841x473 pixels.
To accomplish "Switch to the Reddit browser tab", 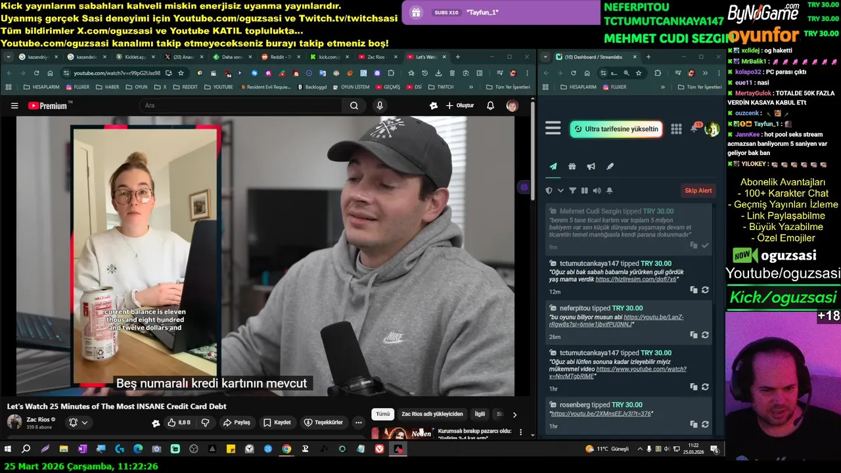I will pyautogui.click(x=281, y=57).
